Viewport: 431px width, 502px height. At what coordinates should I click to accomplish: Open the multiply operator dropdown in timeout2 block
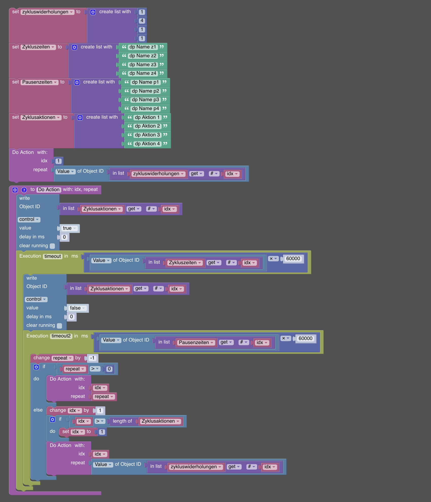pyautogui.click(x=286, y=338)
